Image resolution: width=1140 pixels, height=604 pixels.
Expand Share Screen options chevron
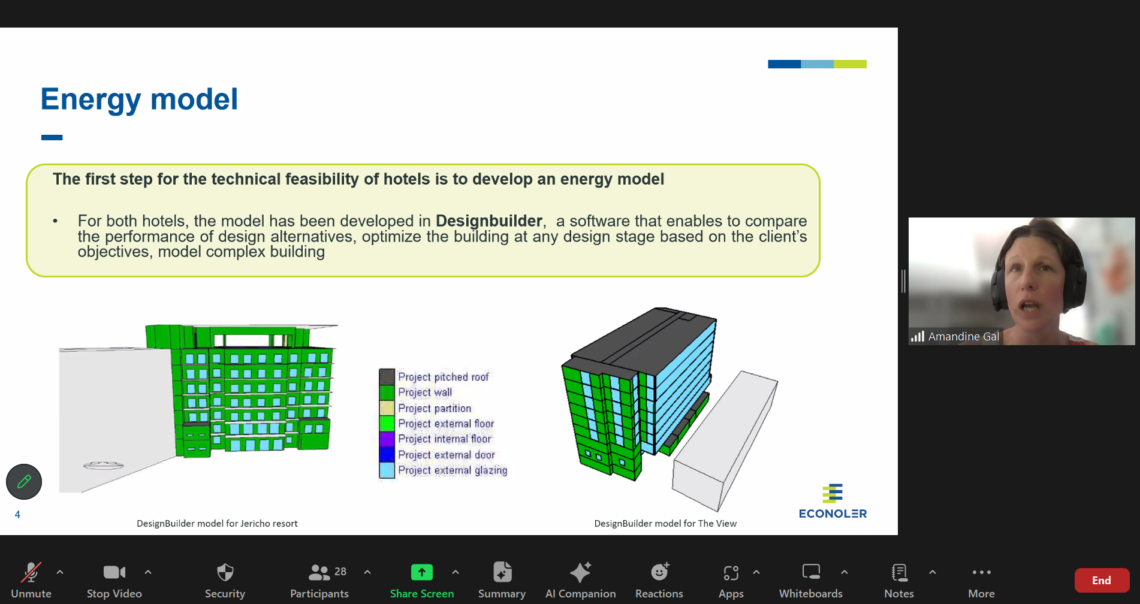[456, 572]
